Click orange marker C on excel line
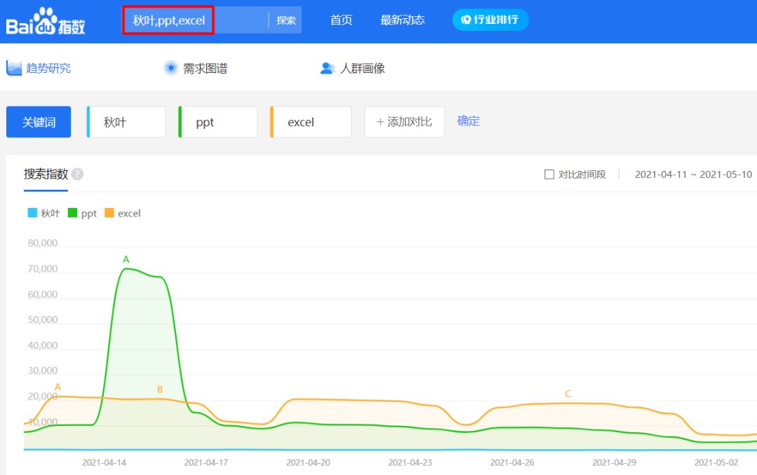This screenshot has height=475, width=757. 568,394
